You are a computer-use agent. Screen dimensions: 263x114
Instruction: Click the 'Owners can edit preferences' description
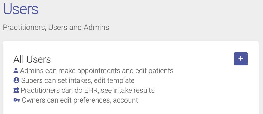click(80, 100)
